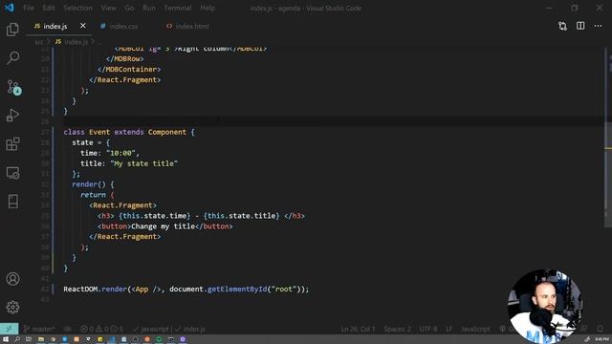612x344 pixels.
Task: Click the book-shaped icon in the activity bar
Action: pyautogui.click(x=12, y=202)
